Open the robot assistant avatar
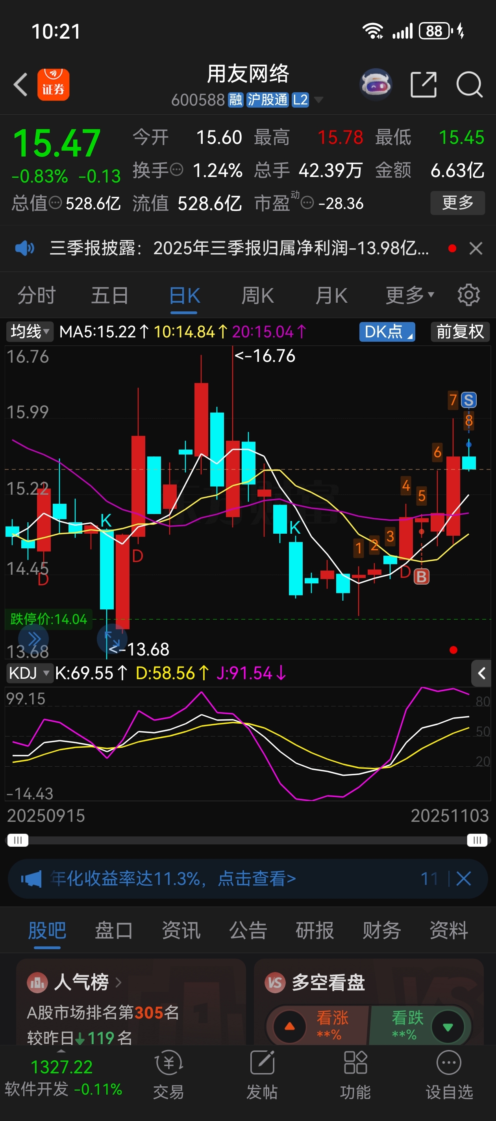This screenshot has height=1121, width=496. coord(376,84)
